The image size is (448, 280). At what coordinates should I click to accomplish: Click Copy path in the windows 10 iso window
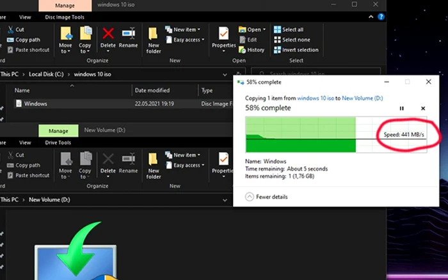pyautogui.click(x=24, y=40)
